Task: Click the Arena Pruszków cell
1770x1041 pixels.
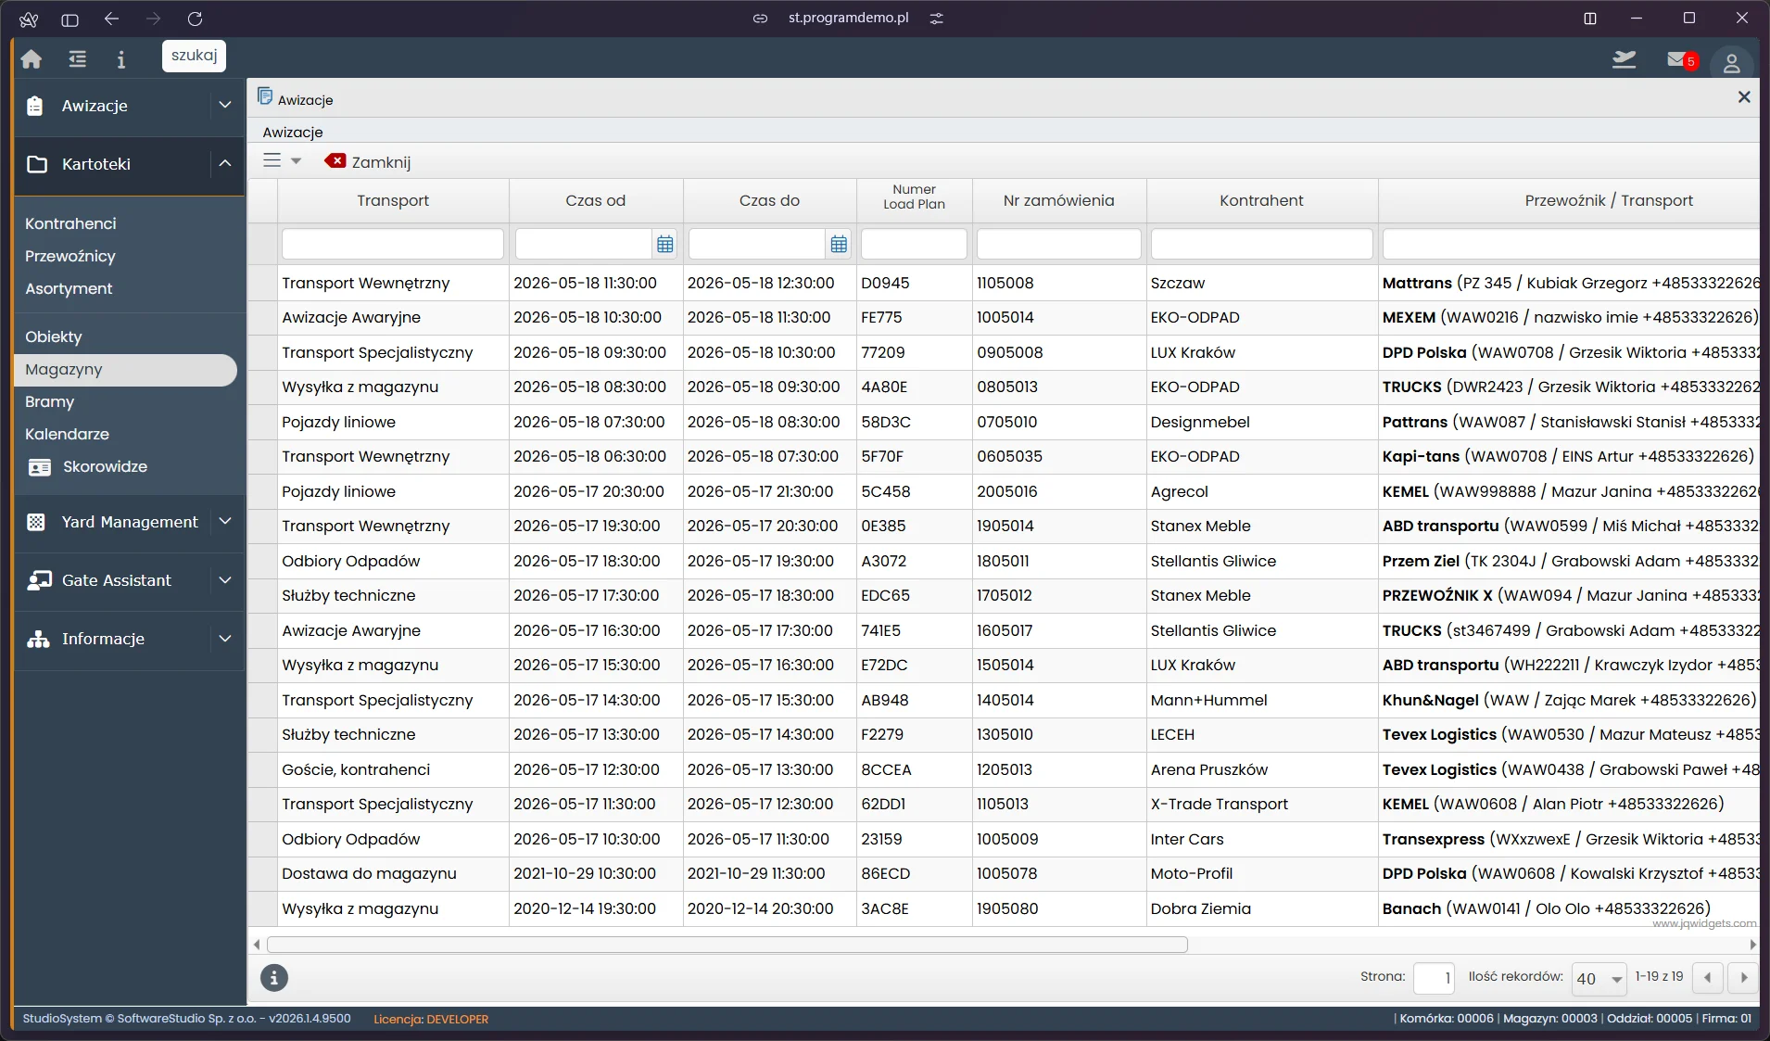Action: point(1261,769)
